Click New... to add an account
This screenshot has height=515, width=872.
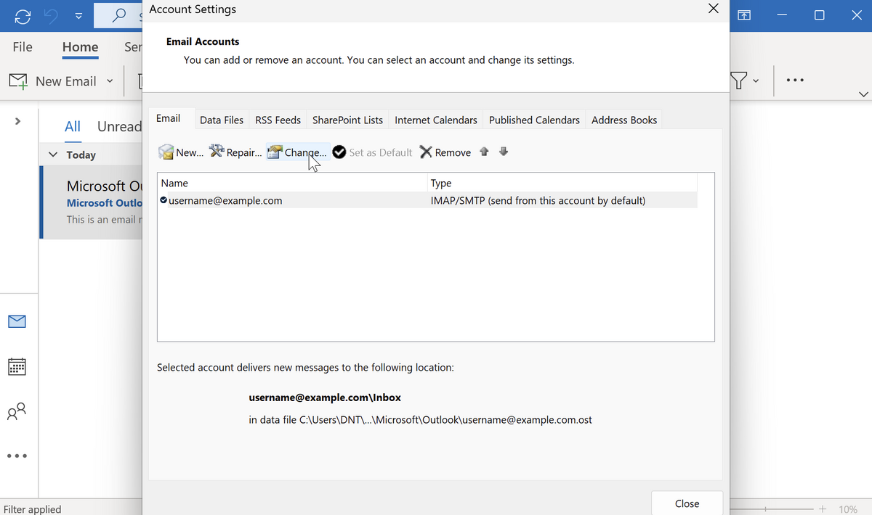tap(181, 152)
